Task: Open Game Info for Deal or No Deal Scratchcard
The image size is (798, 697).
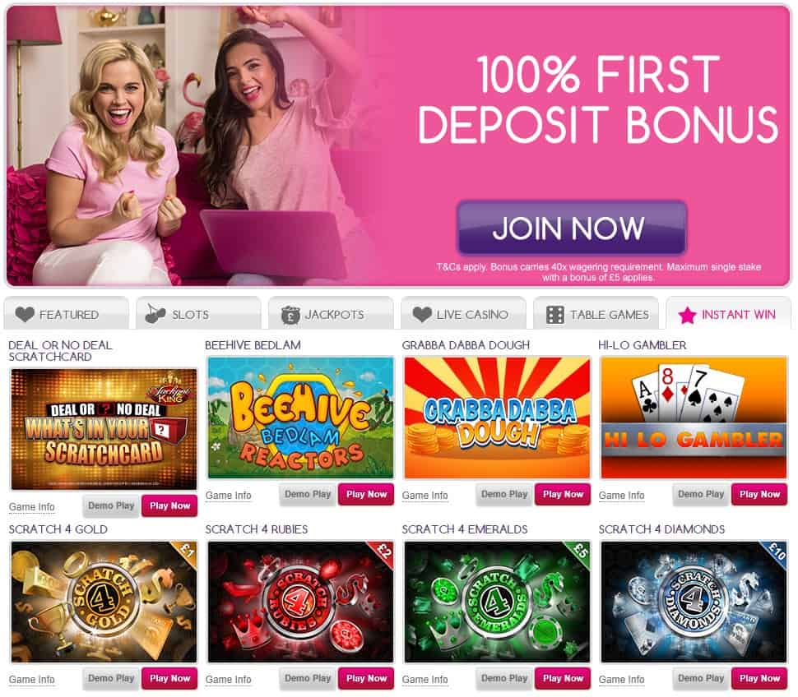Action: (31, 507)
